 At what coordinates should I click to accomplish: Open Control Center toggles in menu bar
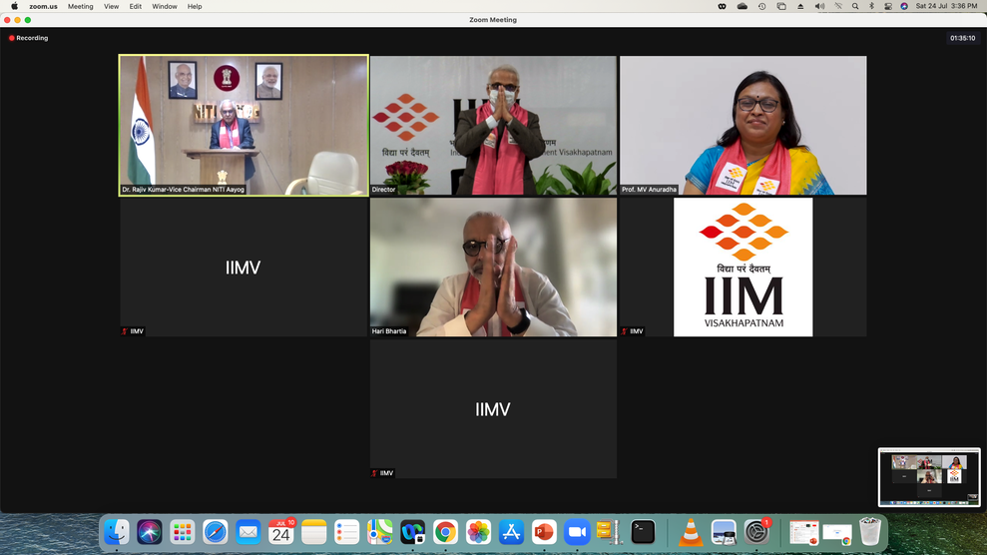(888, 6)
